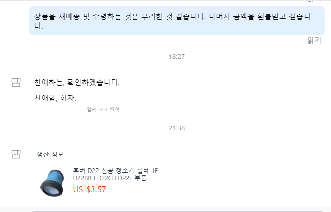
Task: Click the 18:27 timestamp
Action: coord(177,56)
